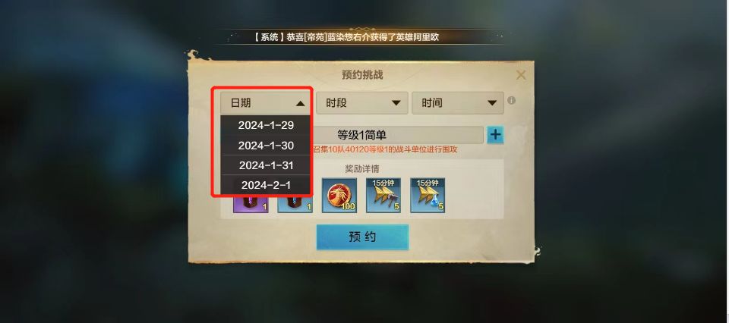Viewport: 729px width, 323px height.
Task: Click the info icon beside 时间 dropdown
Action: click(511, 100)
